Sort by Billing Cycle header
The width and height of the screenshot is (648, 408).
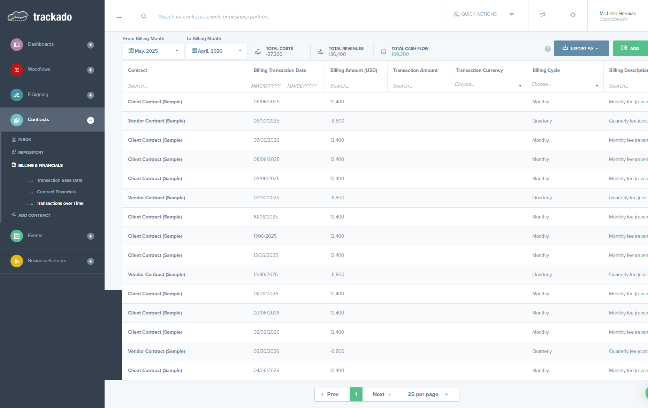[546, 70]
